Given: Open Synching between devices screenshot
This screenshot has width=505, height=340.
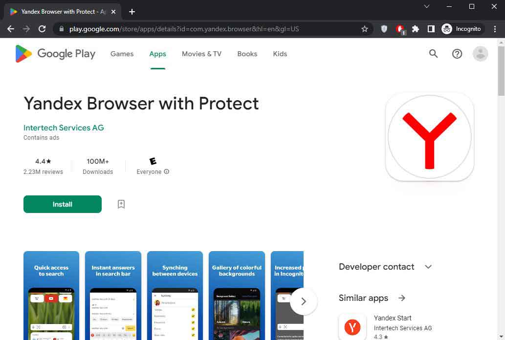Looking at the screenshot, I should pyautogui.click(x=175, y=296).
